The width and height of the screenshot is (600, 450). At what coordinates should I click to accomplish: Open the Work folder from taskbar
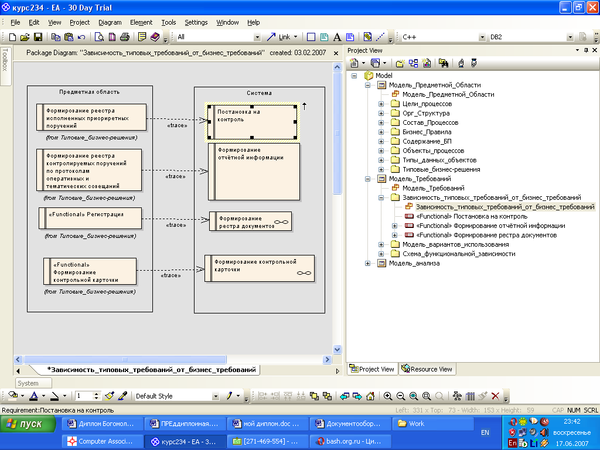[432, 424]
